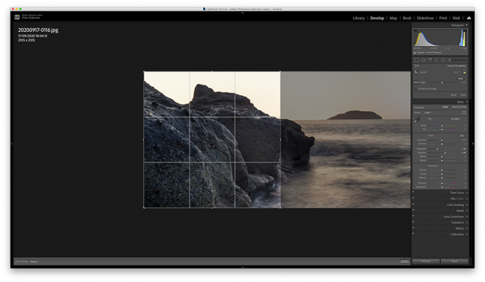Select the Radial Filter tool icon
This screenshot has height=282, width=485.
pyautogui.click(x=443, y=60)
